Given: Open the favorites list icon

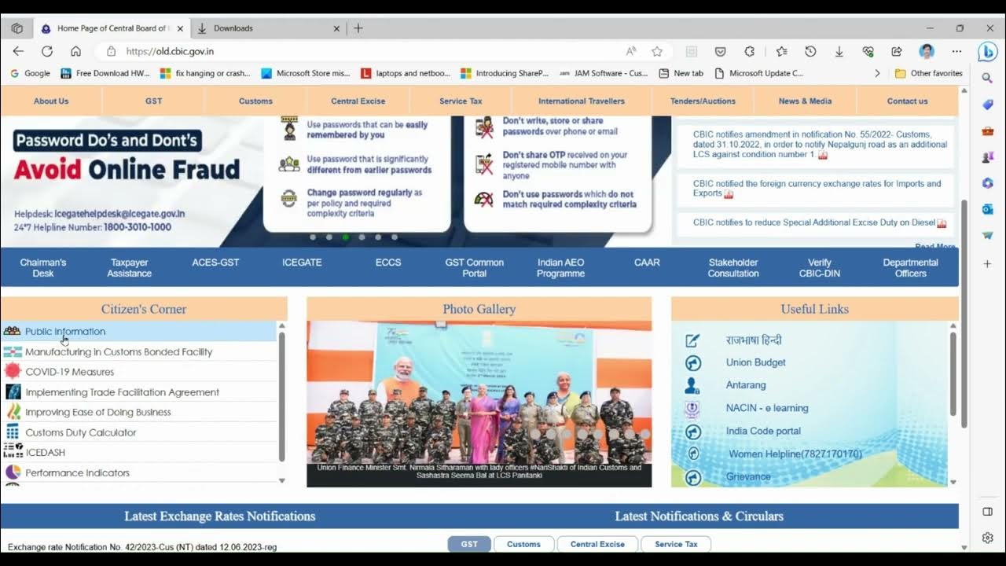Looking at the screenshot, I should point(781,51).
